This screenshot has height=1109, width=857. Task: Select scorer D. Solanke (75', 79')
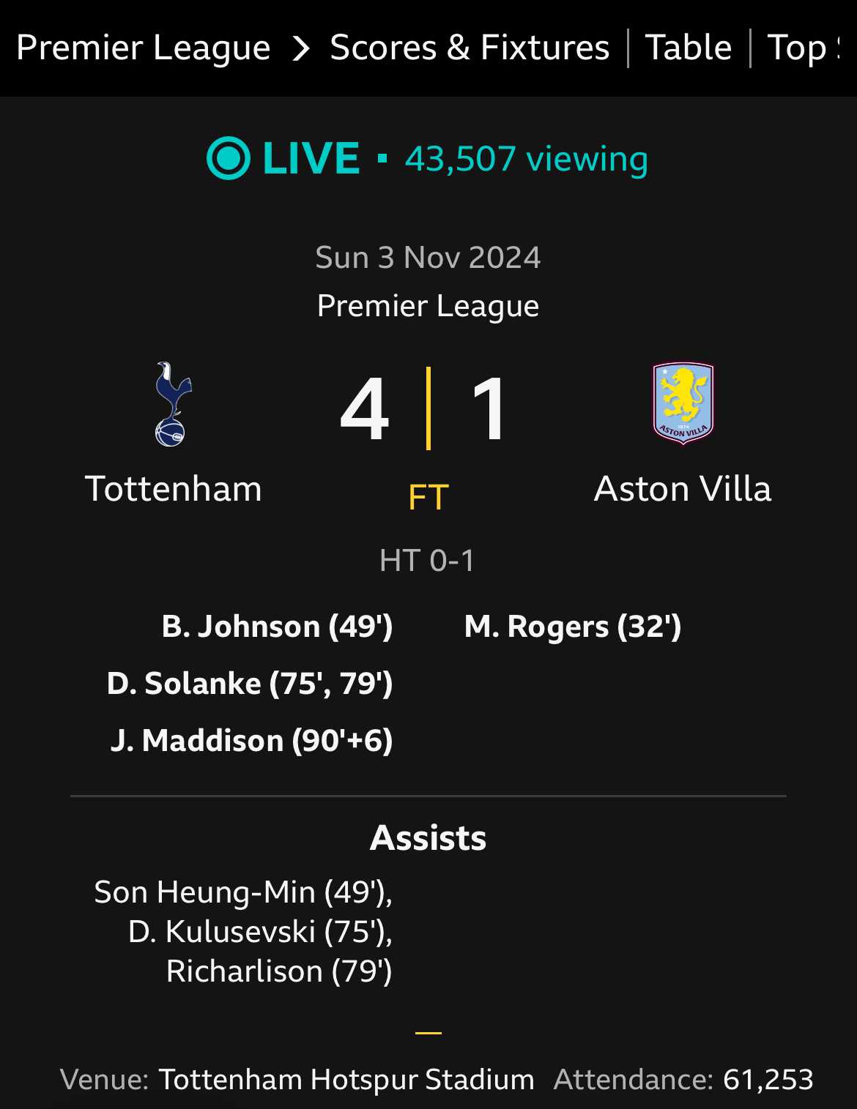click(251, 684)
